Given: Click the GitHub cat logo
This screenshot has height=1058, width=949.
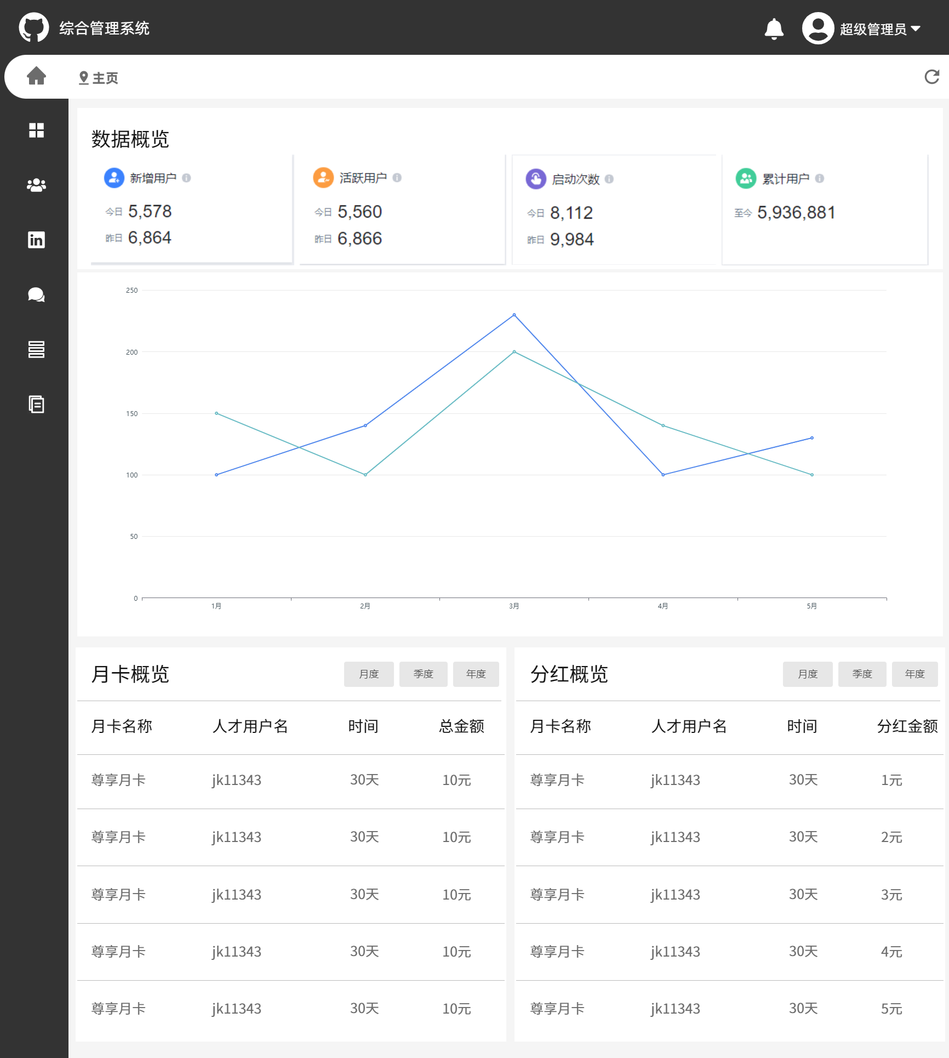Looking at the screenshot, I should [x=34, y=27].
